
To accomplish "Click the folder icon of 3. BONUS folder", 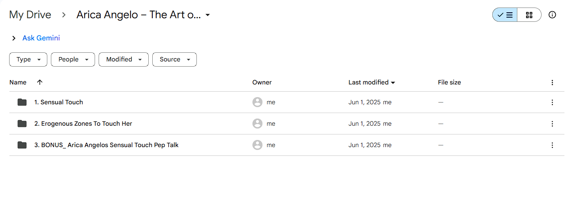I will click(x=22, y=145).
